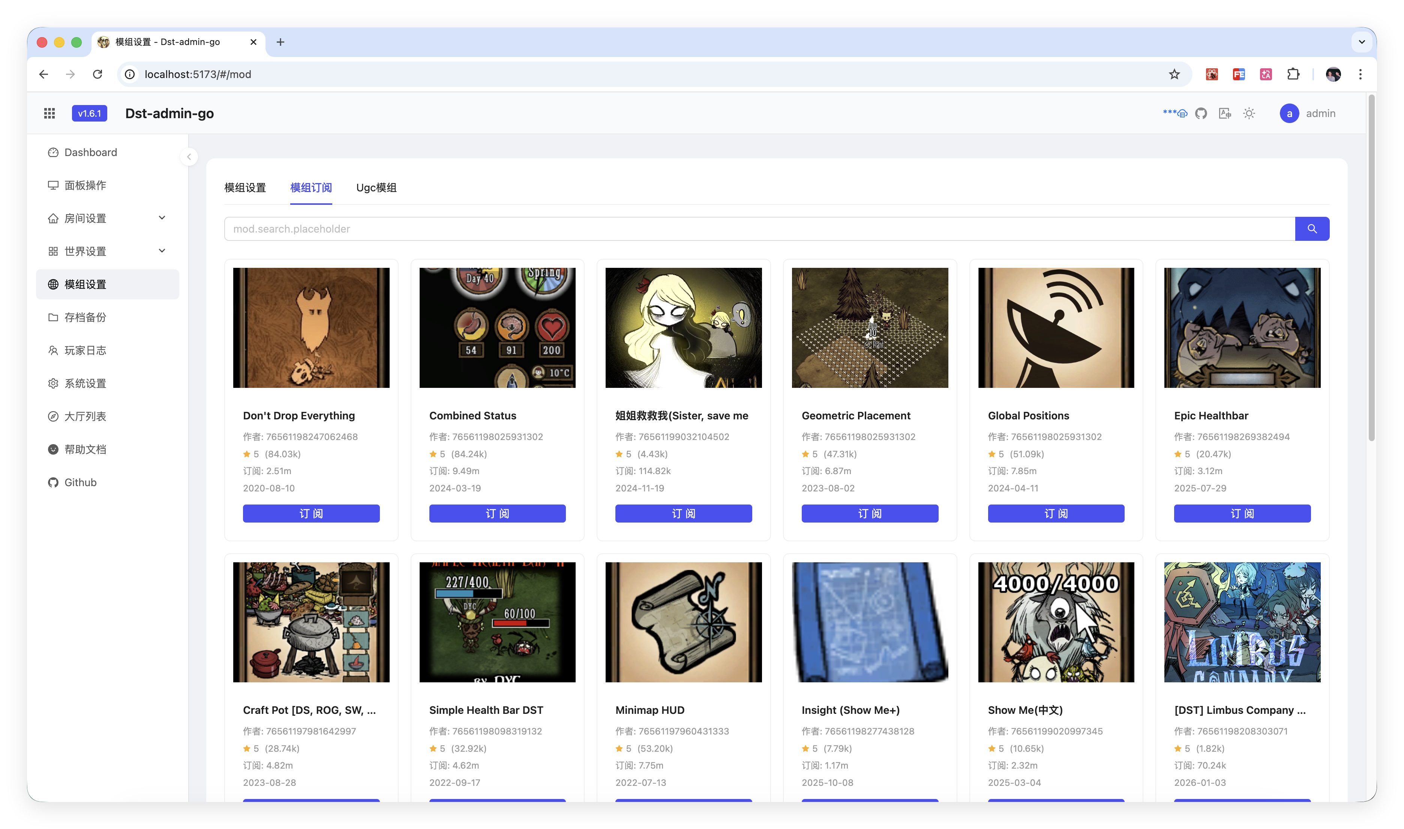Open the Chrome profile avatar

pos(1333,74)
